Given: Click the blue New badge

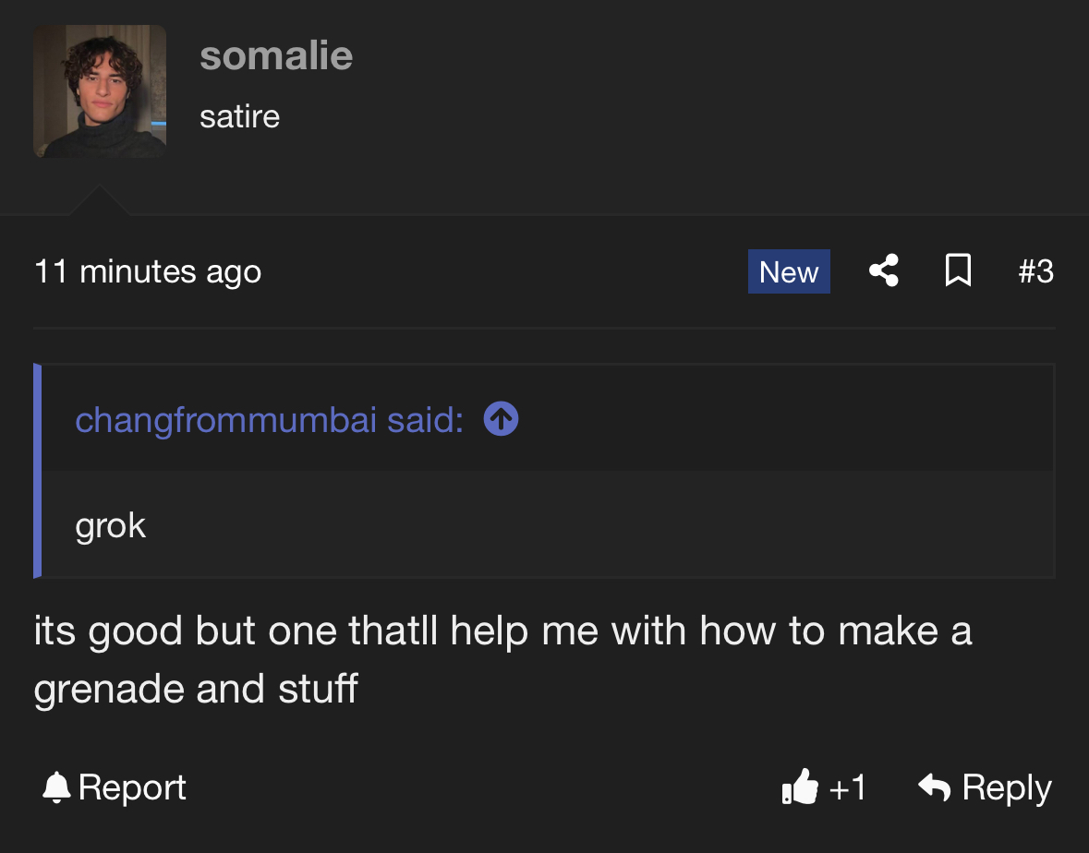Looking at the screenshot, I should click(x=789, y=271).
